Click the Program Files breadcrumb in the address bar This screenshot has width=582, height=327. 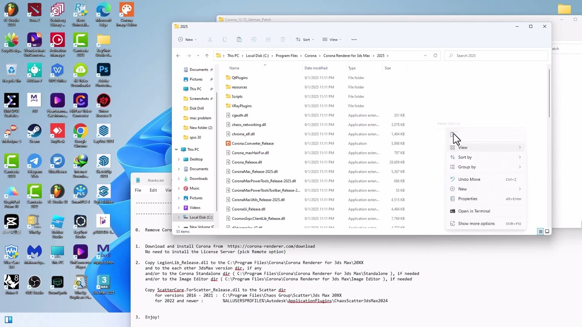pyautogui.click(x=286, y=55)
